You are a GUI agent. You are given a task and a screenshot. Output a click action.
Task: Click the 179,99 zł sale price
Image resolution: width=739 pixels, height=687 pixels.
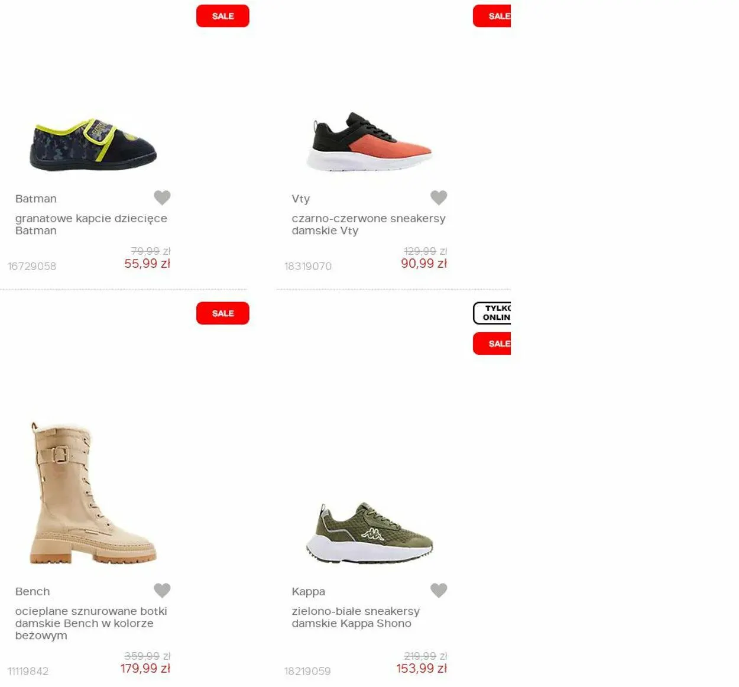145,668
